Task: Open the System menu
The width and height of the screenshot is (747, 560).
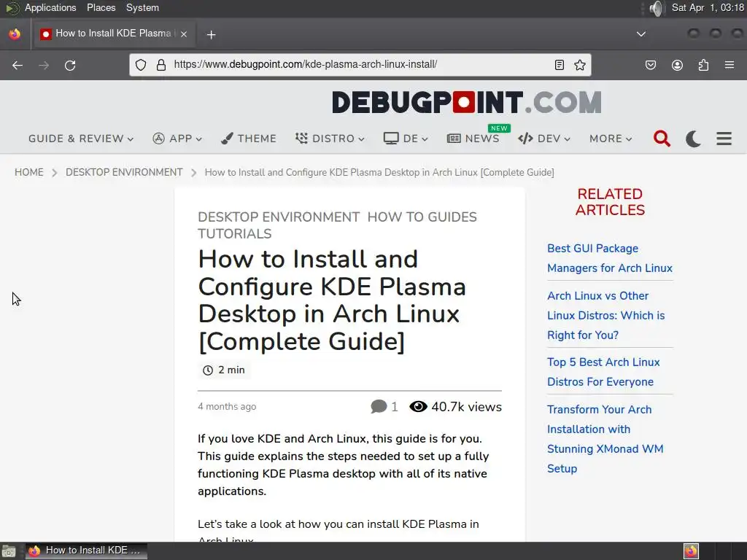Action: (142, 7)
